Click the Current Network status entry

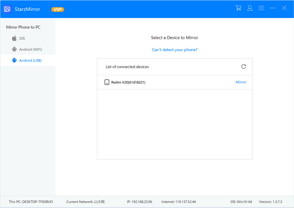(x=85, y=202)
